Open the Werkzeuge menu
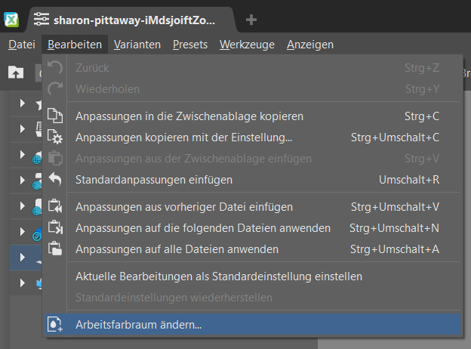471x349 pixels. 247,45
